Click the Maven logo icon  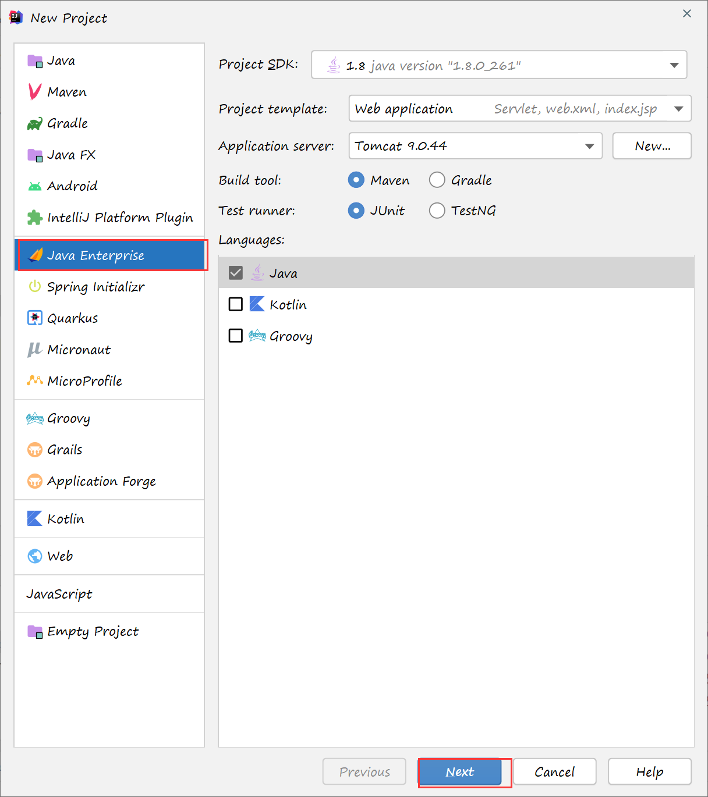click(35, 92)
